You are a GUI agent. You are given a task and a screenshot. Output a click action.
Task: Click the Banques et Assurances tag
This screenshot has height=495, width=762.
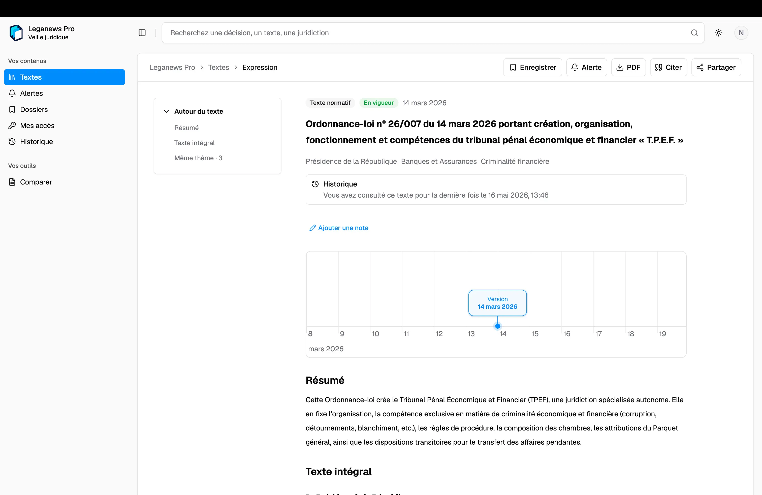coord(439,161)
